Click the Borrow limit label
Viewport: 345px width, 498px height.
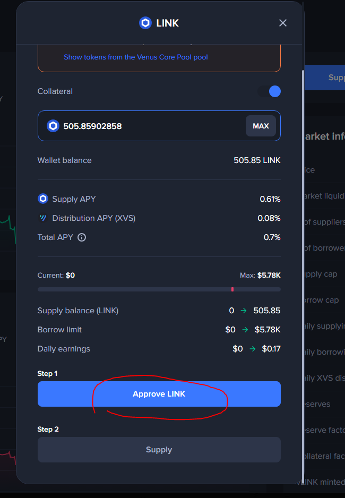59,330
